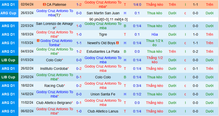Open Colo Colo link in 23/02/24 match
This screenshot has width=219, height=116.
pyautogui.click(x=103, y=77)
